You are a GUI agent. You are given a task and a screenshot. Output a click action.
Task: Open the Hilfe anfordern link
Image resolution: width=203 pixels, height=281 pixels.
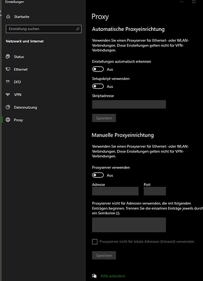[113, 276]
